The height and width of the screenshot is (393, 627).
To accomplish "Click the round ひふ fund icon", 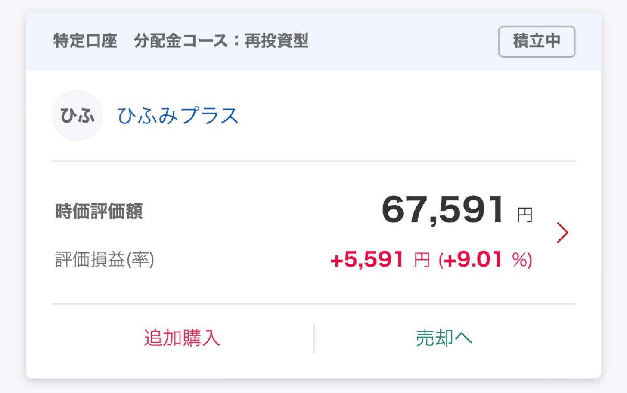I will (77, 115).
